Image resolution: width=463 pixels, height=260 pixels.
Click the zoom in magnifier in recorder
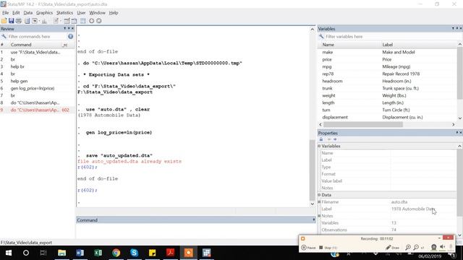tap(408, 248)
